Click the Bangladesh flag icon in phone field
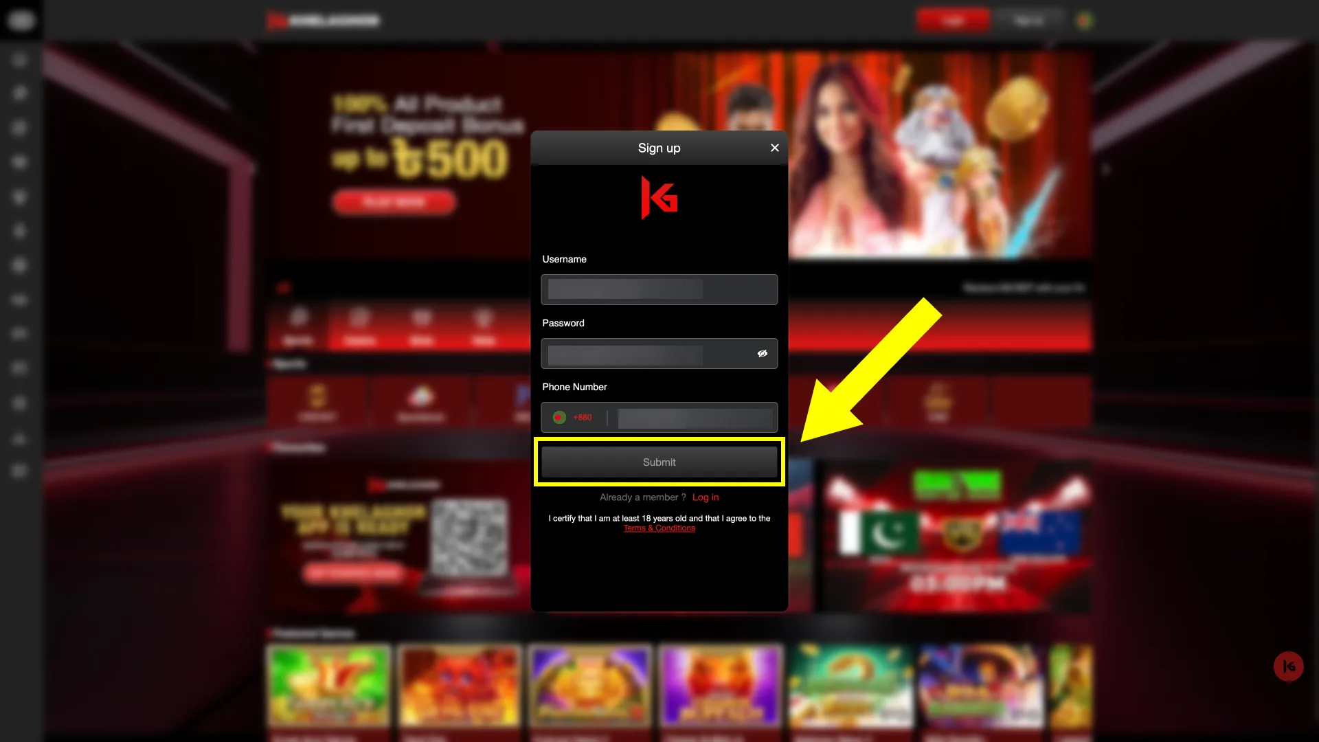 point(559,417)
